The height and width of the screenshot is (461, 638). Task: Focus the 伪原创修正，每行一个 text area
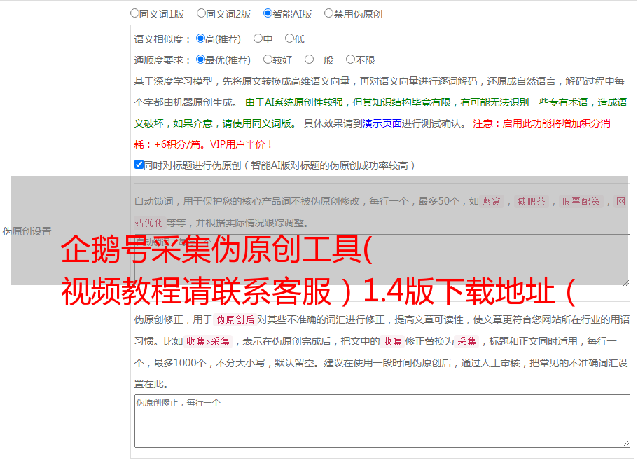382,421
